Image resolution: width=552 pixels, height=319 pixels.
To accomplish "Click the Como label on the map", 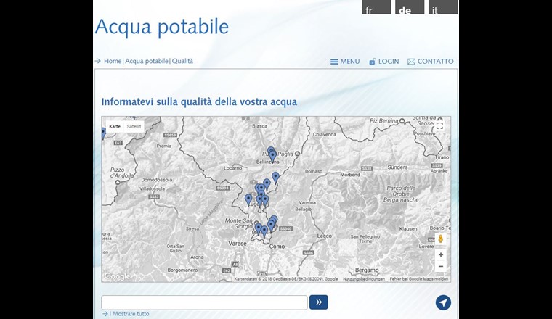I will 277,246.
